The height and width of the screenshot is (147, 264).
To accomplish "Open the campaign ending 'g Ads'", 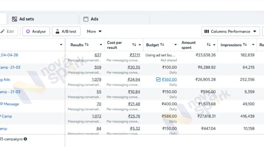I will tap(5, 80).
